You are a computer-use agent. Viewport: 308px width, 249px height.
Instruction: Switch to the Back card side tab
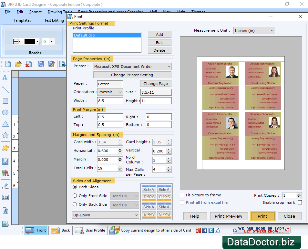[60, 230]
